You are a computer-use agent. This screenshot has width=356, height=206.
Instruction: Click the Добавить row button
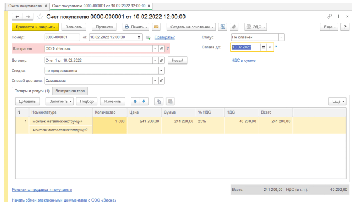click(27, 101)
